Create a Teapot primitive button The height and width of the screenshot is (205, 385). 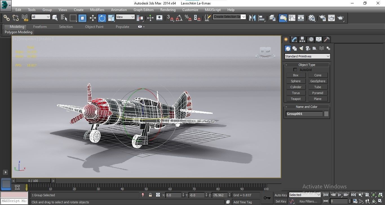click(296, 99)
